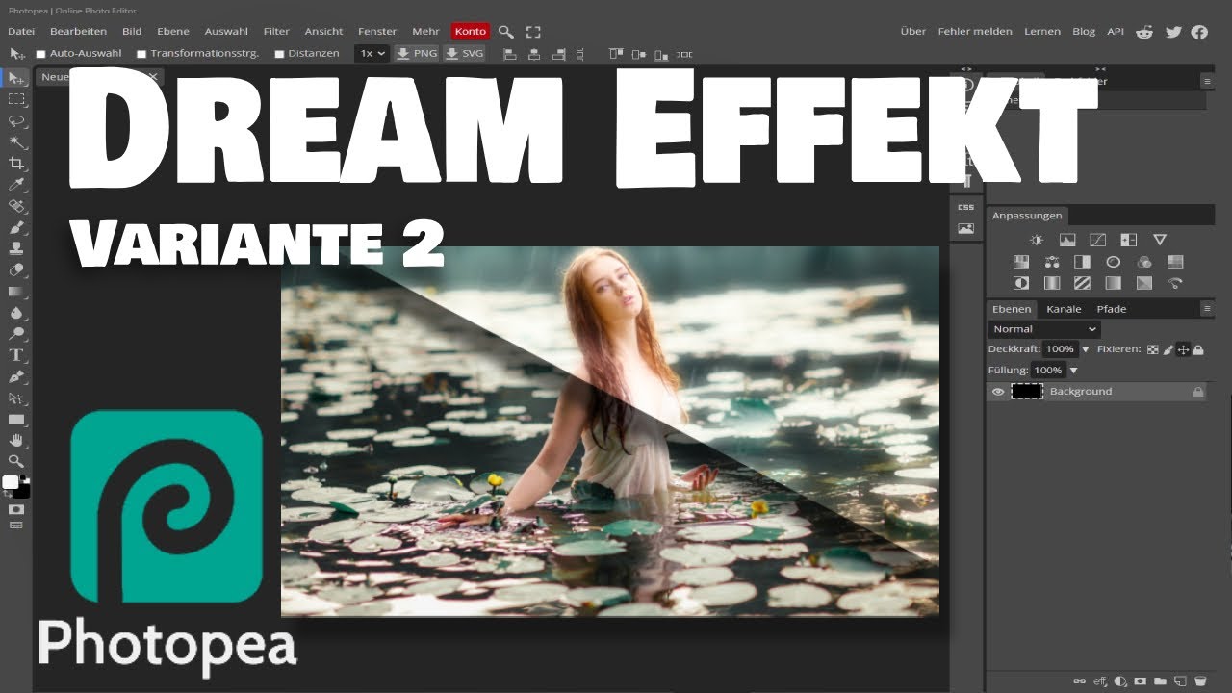Export image with SVG button

click(x=465, y=54)
